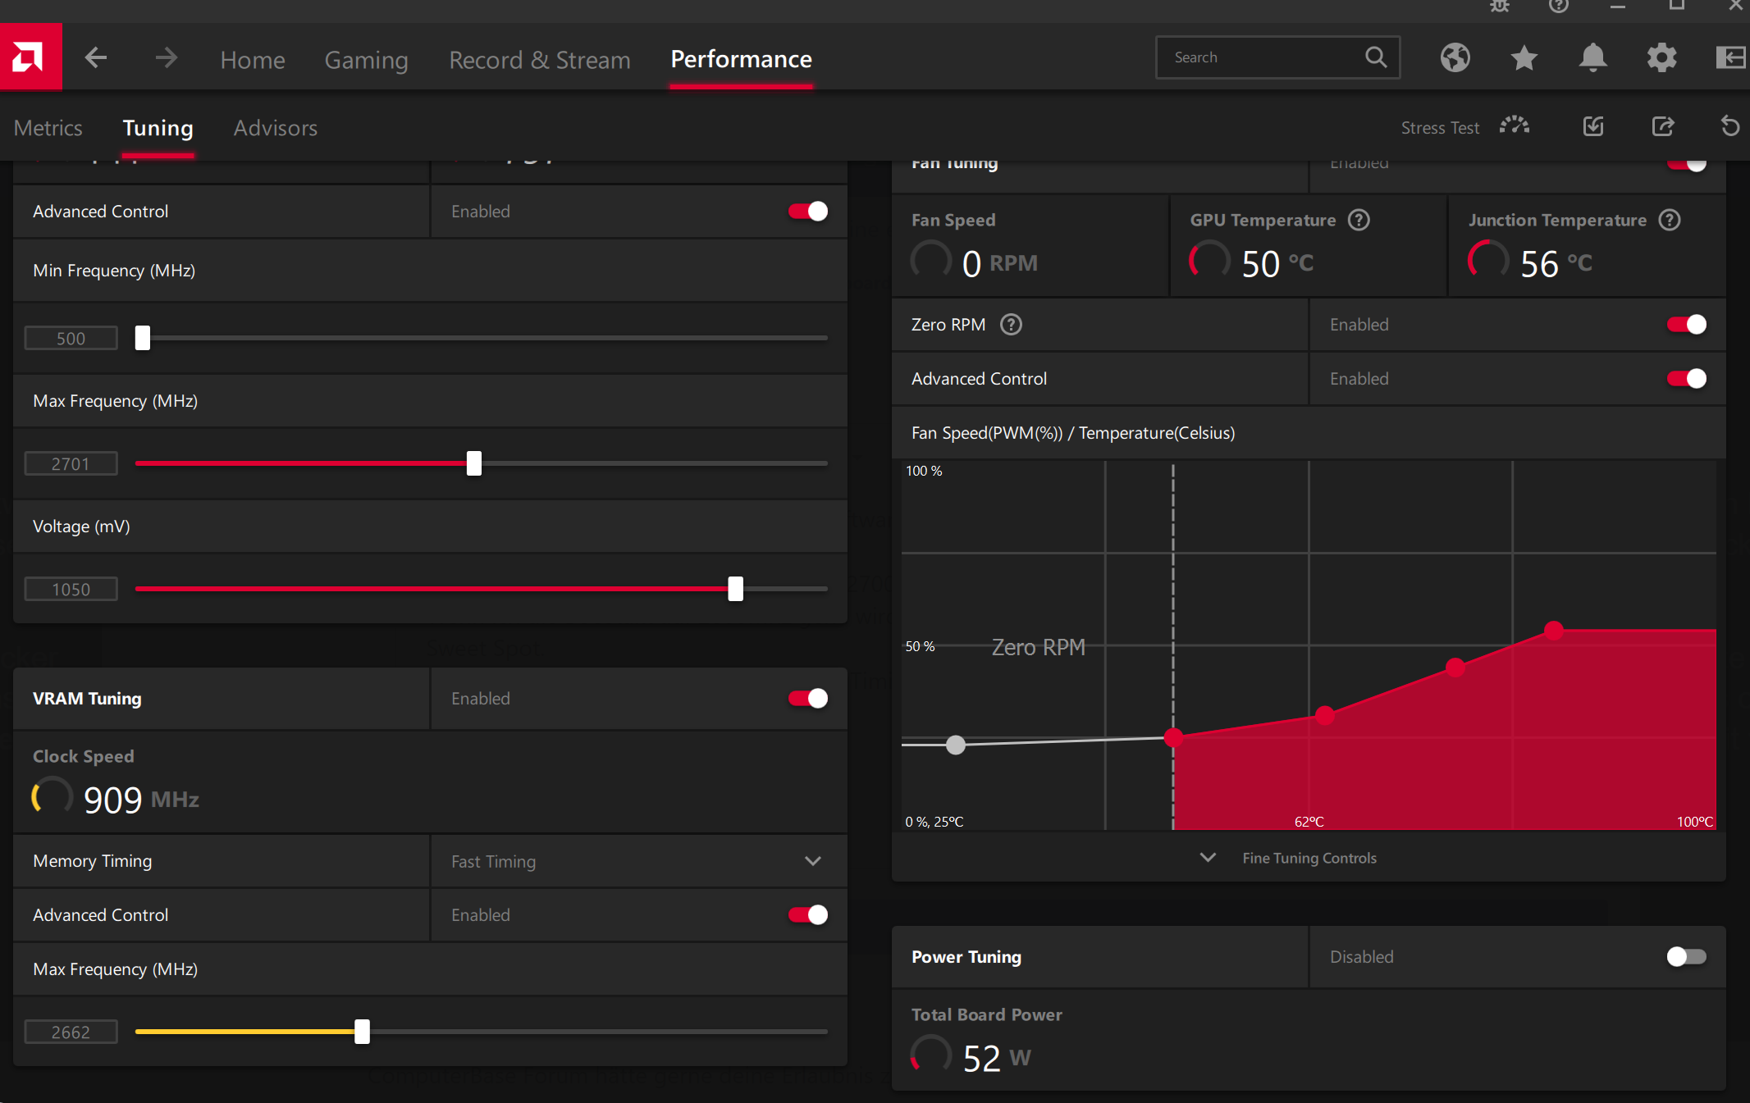Open the notifications bell
This screenshot has width=1750, height=1103.
click(1592, 57)
